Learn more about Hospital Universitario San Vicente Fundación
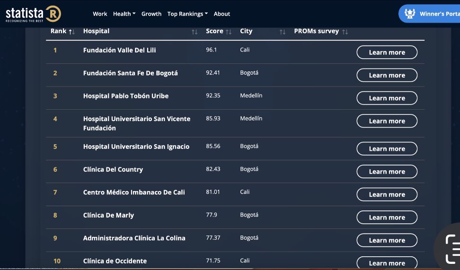 coord(387,121)
